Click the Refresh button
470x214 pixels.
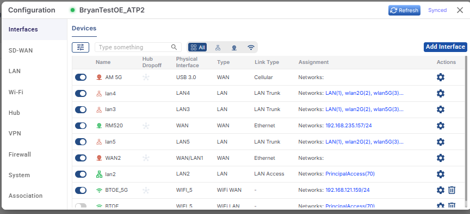coord(404,10)
